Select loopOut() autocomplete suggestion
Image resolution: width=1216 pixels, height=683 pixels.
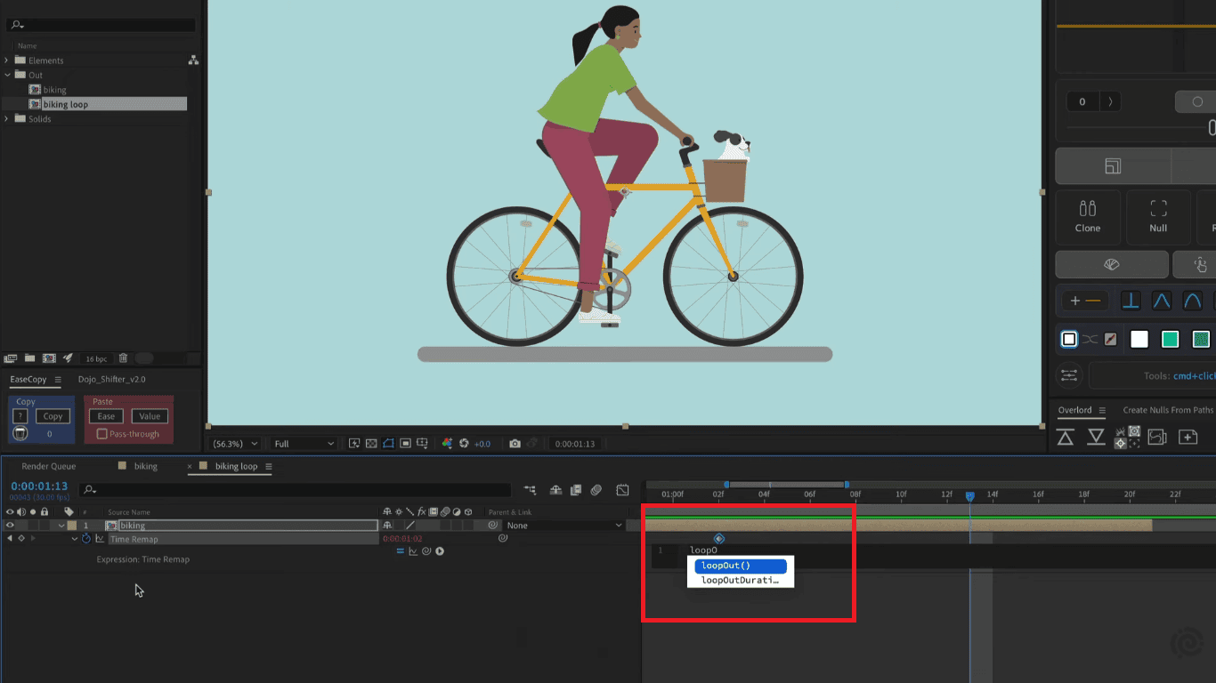coord(742,566)
